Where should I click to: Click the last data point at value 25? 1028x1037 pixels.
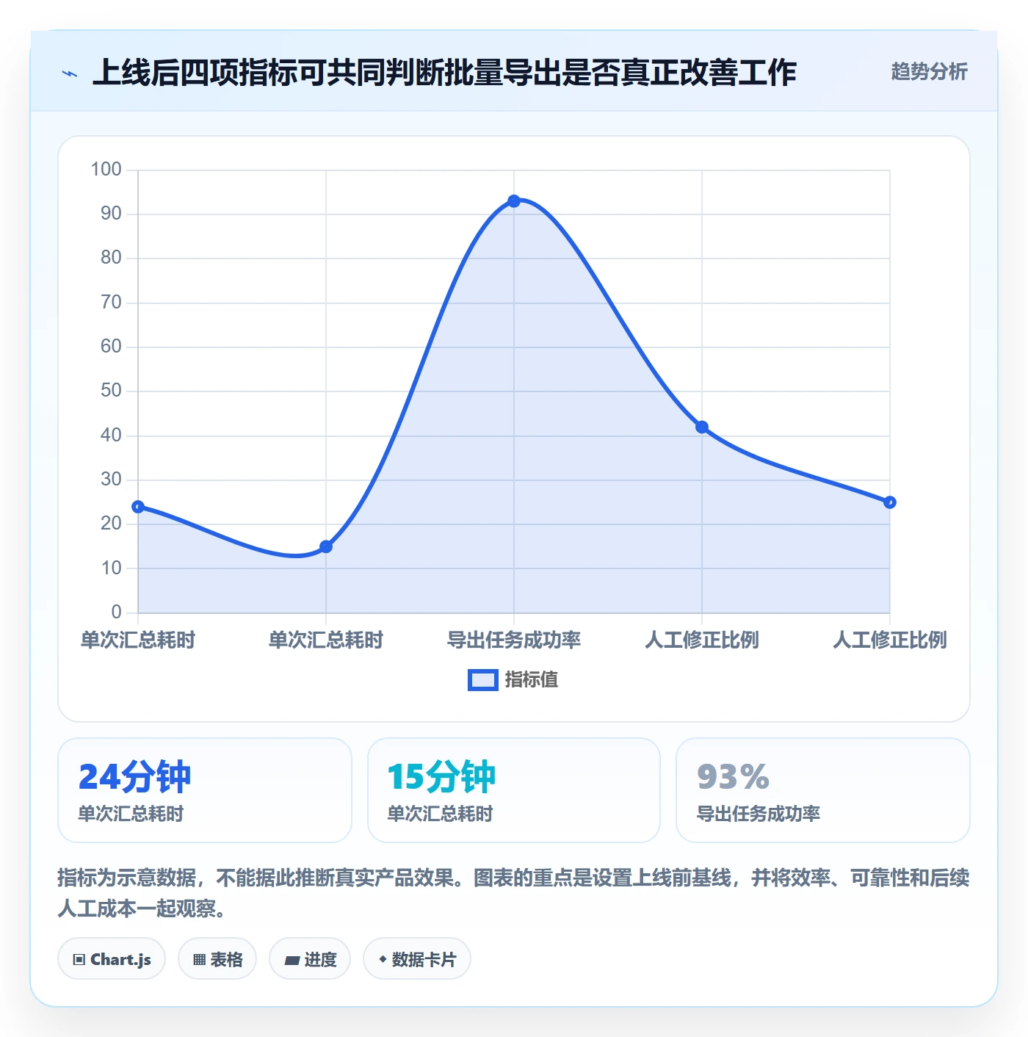click(890, 502)
